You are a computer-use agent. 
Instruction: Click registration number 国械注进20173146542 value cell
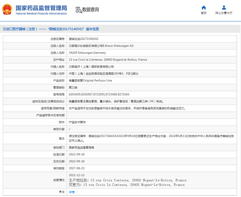tap(83, 39)
